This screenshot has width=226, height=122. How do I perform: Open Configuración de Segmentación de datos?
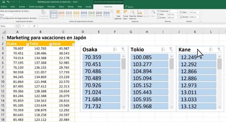coord(19,18)
